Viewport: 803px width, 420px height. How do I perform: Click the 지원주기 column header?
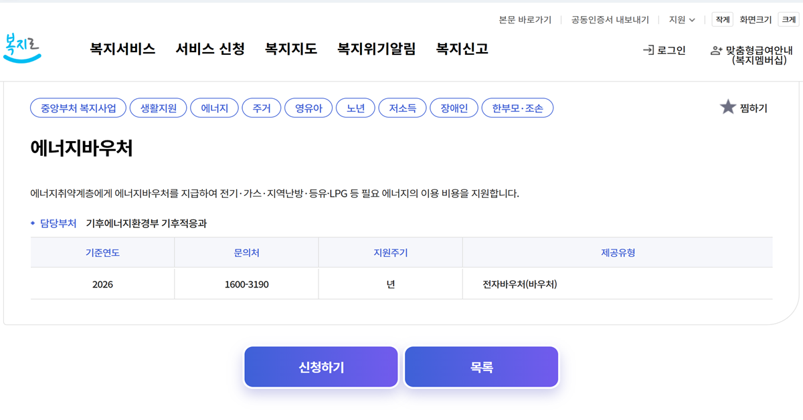[391, 253]
